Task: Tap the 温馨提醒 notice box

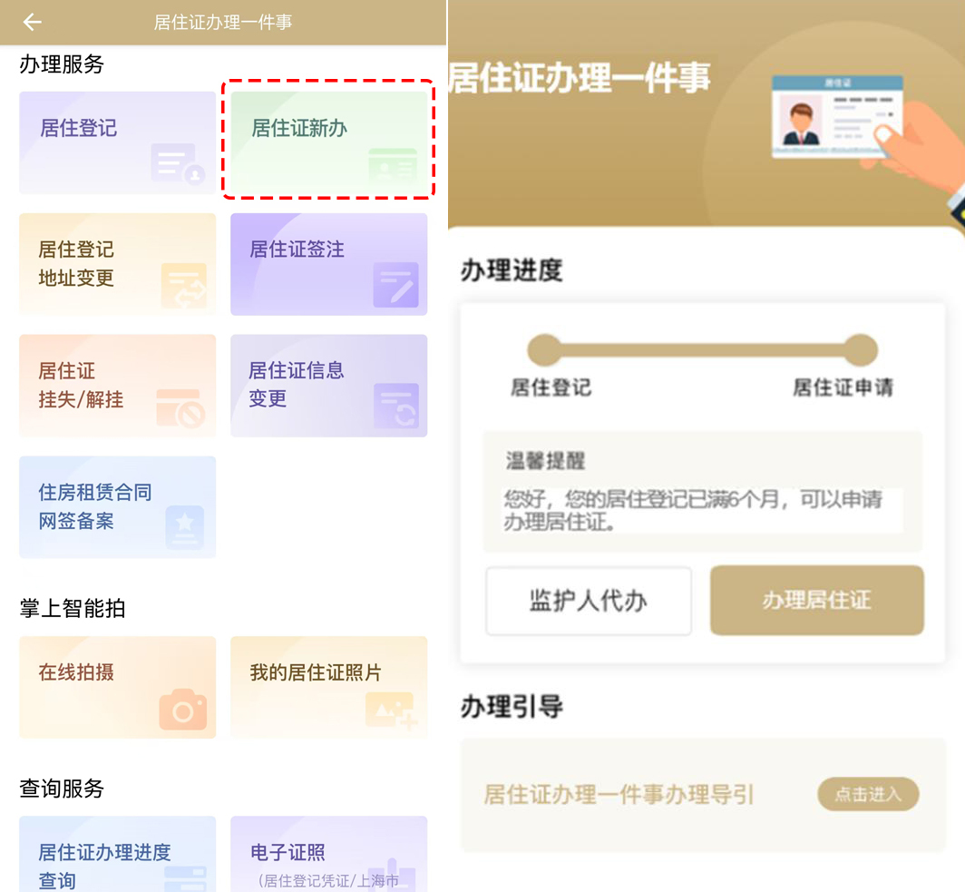Action: click(x=702, y=492)
